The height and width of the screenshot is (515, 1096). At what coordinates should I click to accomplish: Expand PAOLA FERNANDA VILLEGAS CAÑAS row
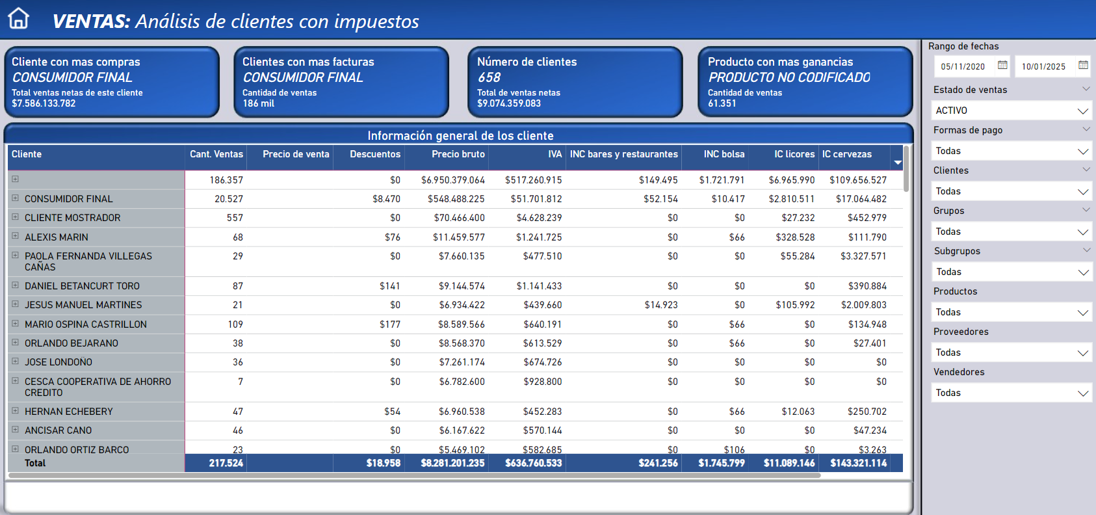[15, 256]
